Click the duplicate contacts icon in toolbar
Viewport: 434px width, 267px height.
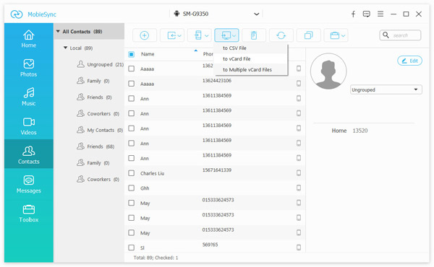pos(308,35)
